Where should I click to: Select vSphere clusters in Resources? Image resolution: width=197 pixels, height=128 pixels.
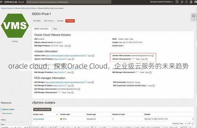click(8, 109)
